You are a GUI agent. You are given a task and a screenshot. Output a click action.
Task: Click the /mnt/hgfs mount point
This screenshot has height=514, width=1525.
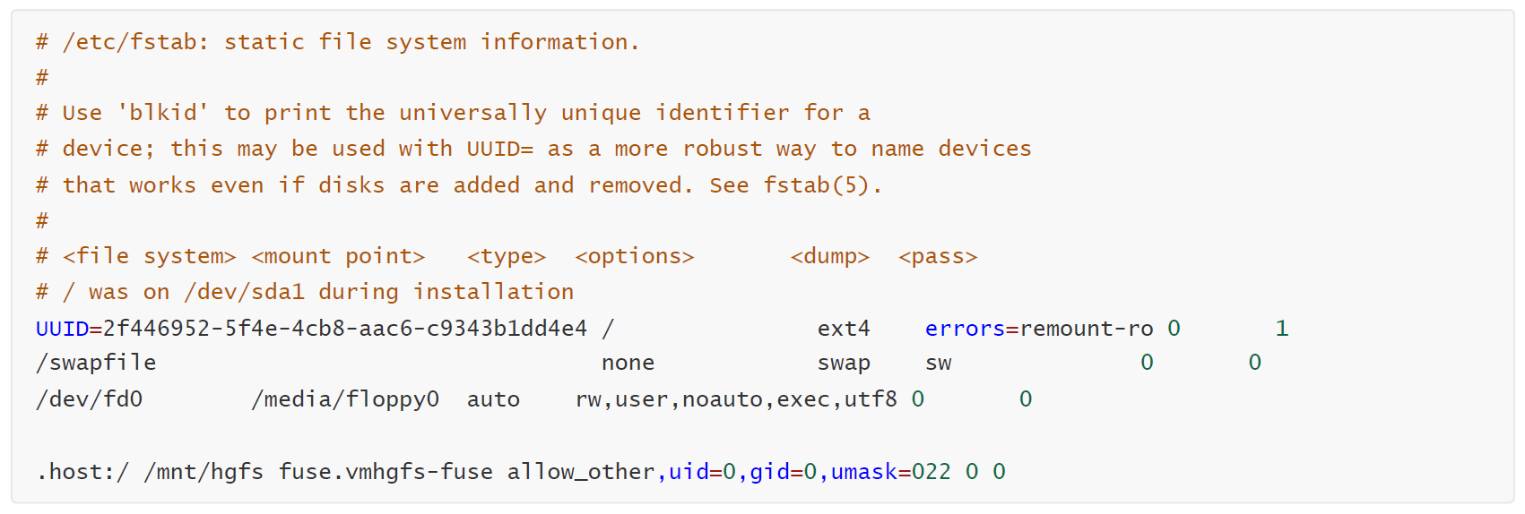click(204, 471)
